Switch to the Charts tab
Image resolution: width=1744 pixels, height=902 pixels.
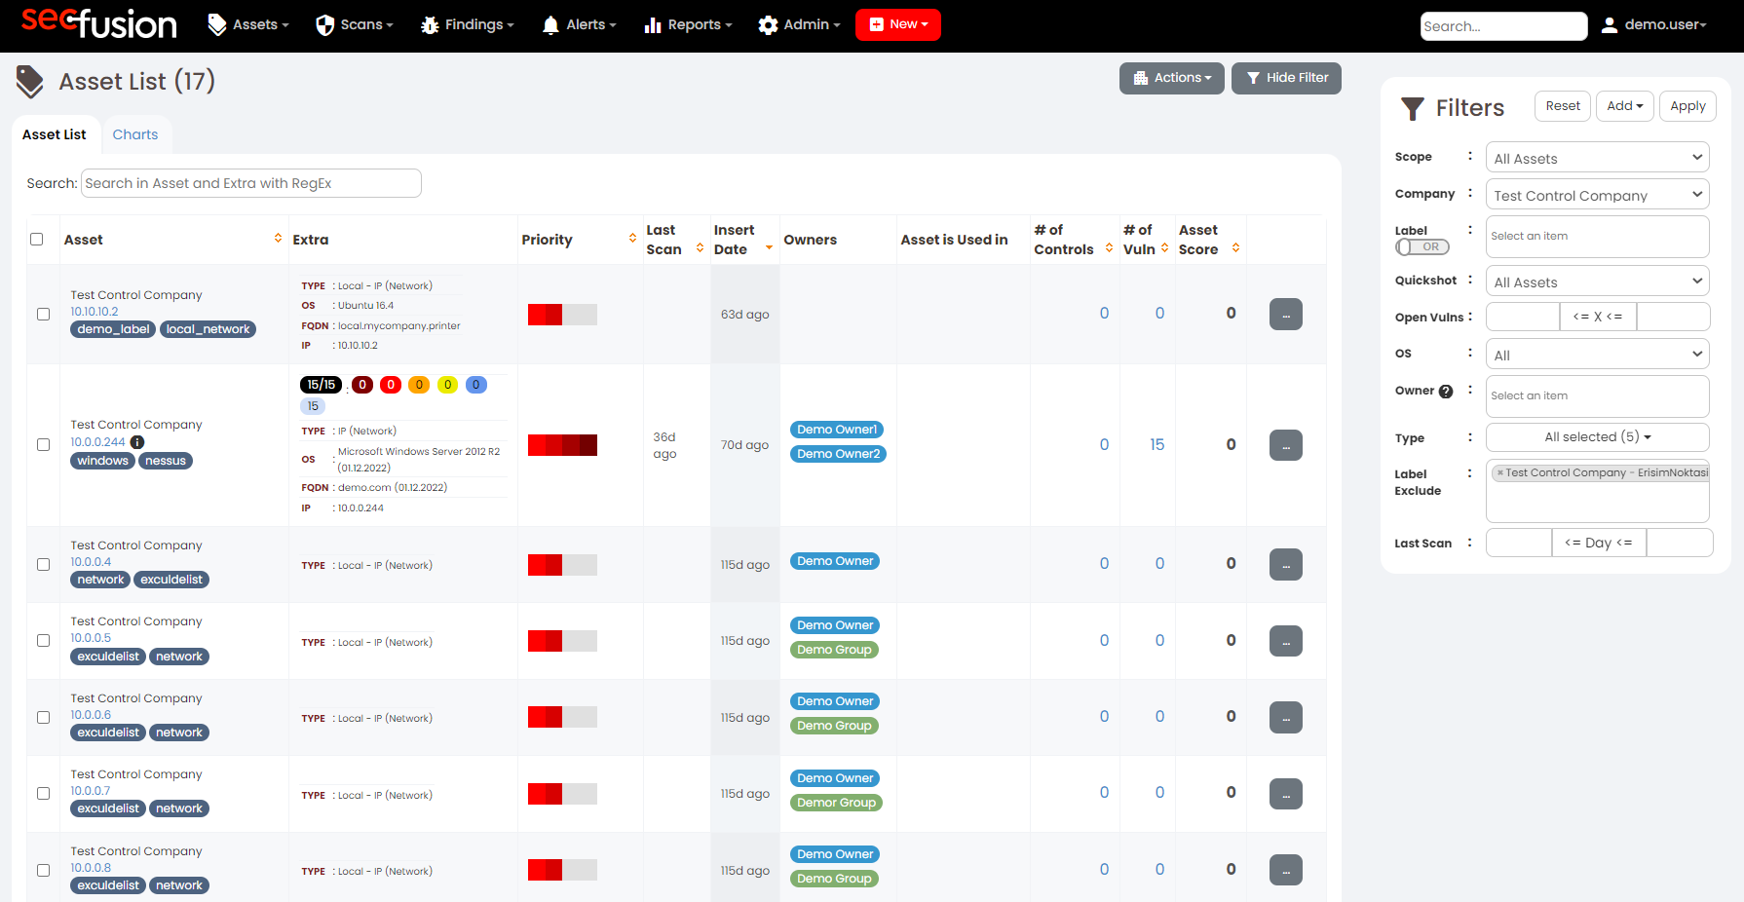coord(135,134)
